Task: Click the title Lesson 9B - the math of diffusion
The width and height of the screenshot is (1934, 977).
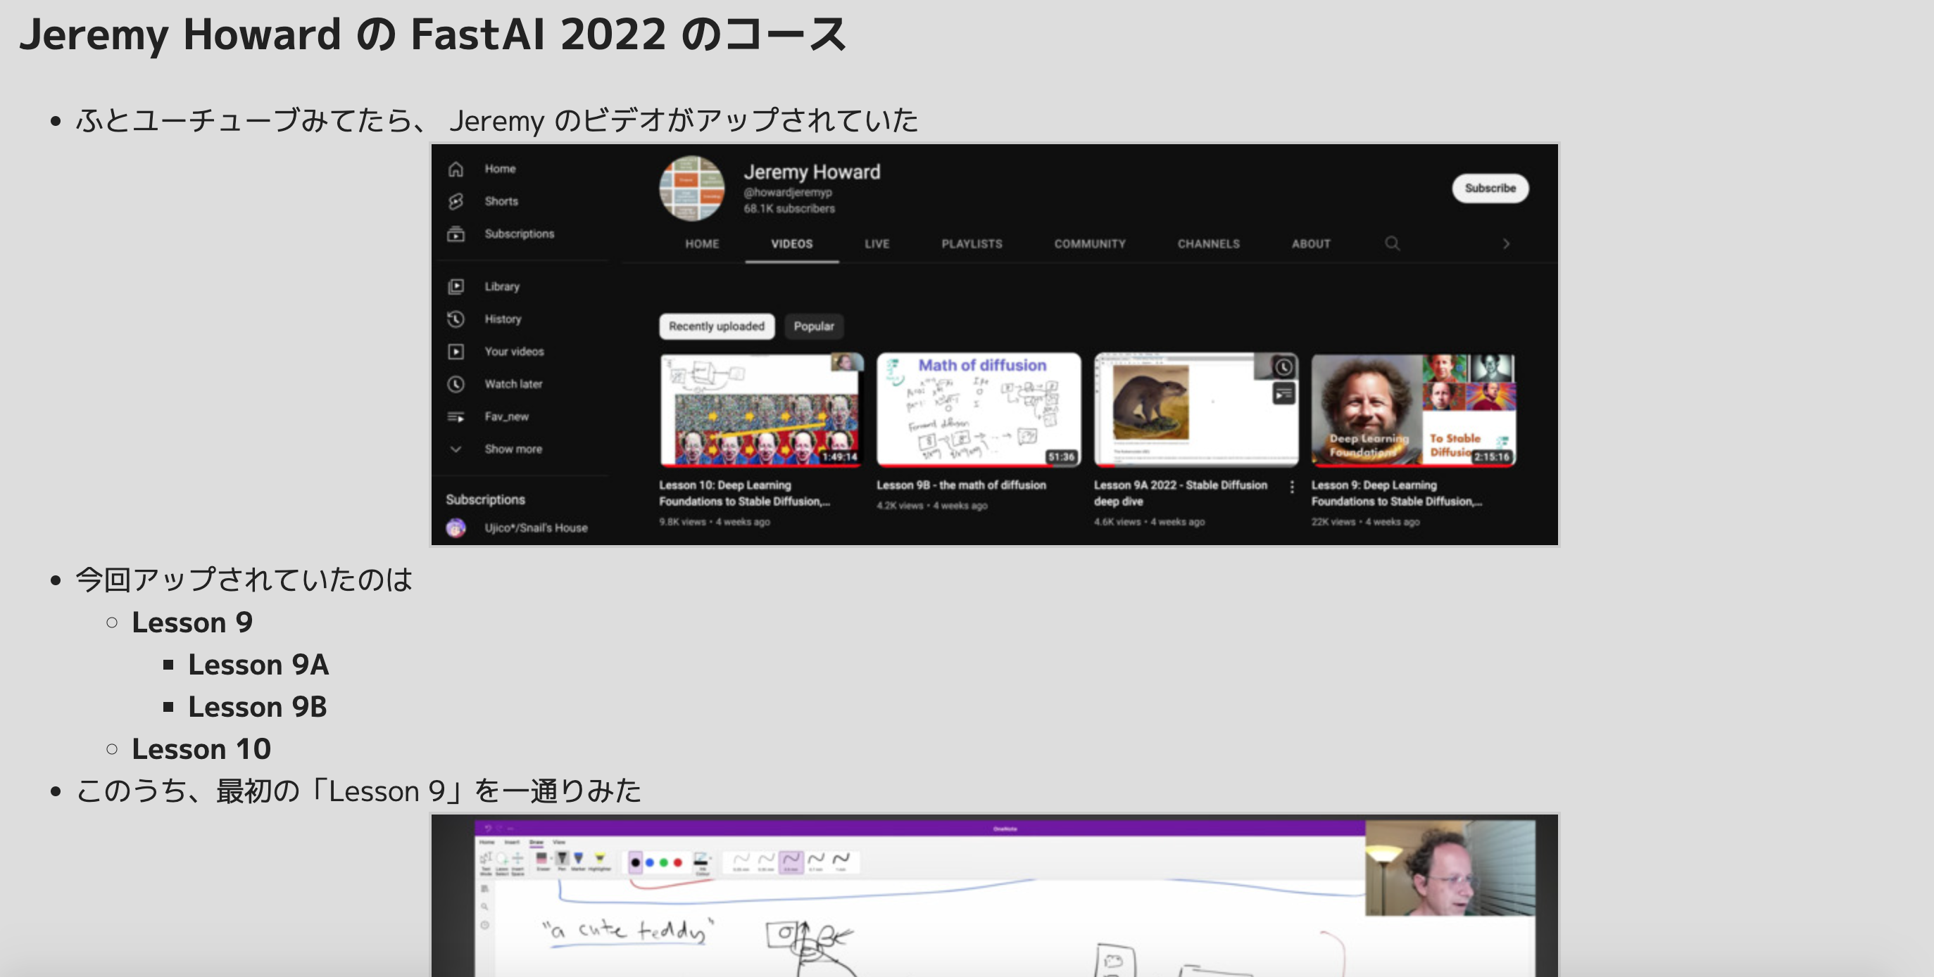Action: pos(961,485)
